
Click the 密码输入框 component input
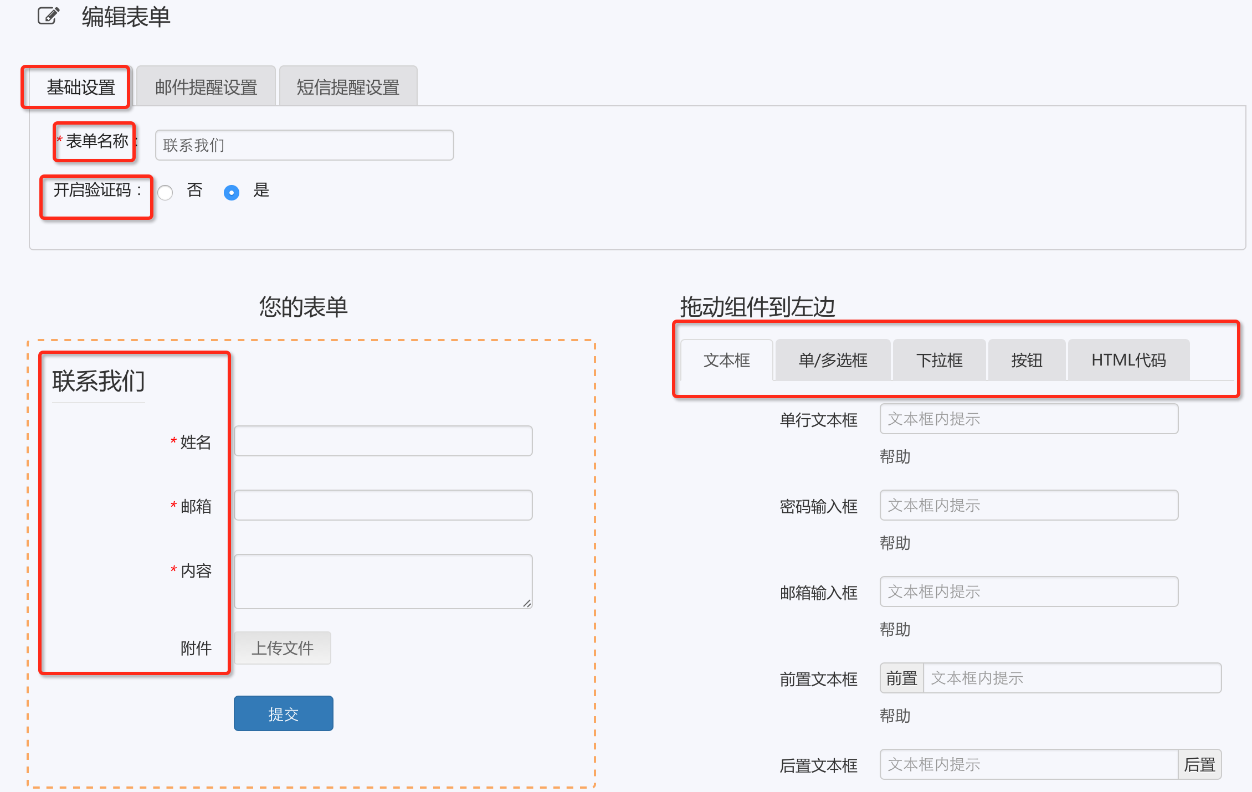tap(1028, 505)
